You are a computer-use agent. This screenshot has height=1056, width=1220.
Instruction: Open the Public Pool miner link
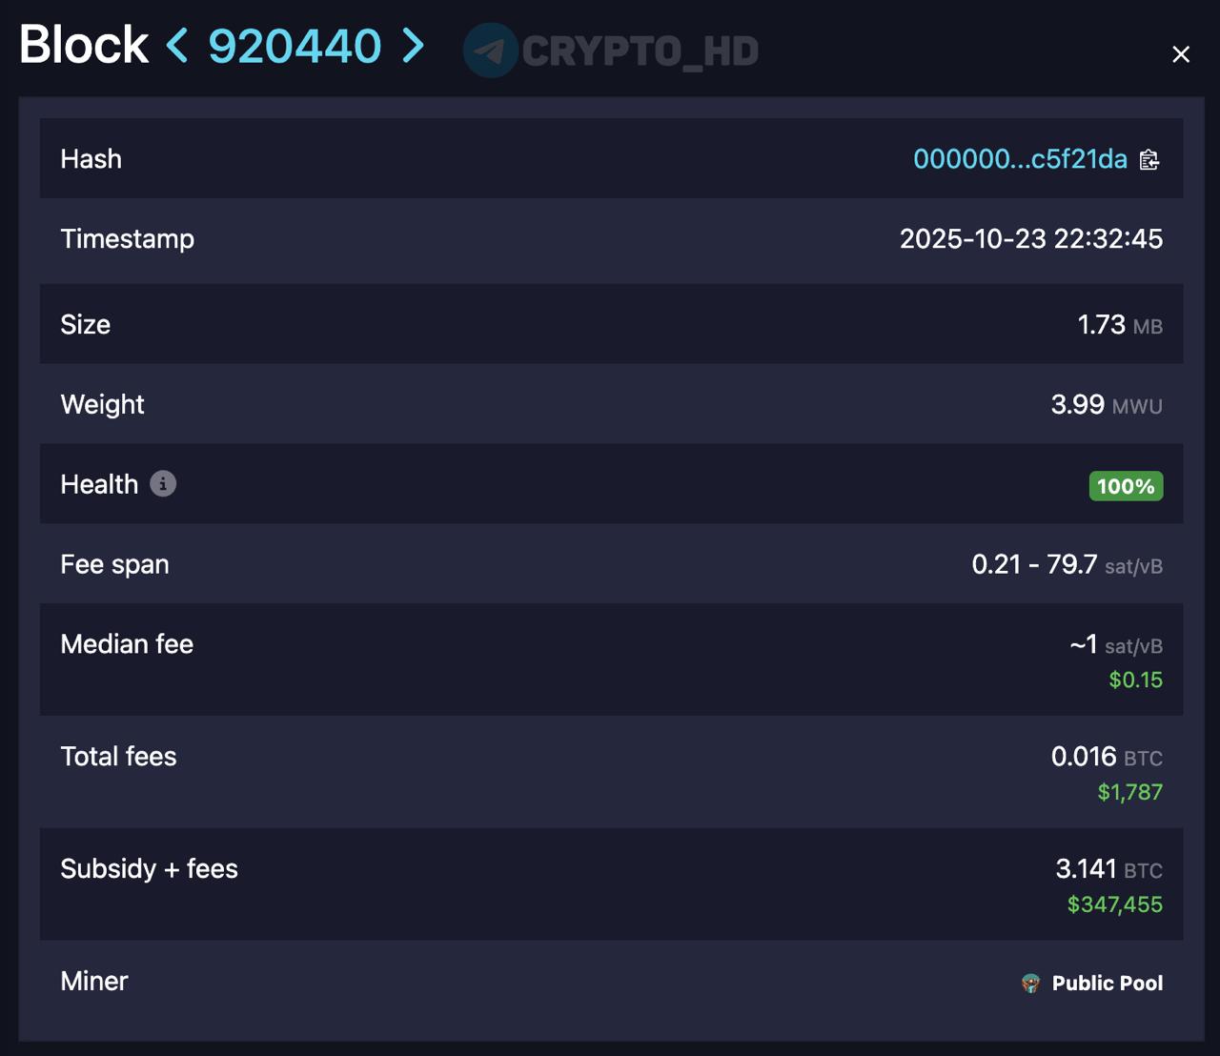(1107, 984)
